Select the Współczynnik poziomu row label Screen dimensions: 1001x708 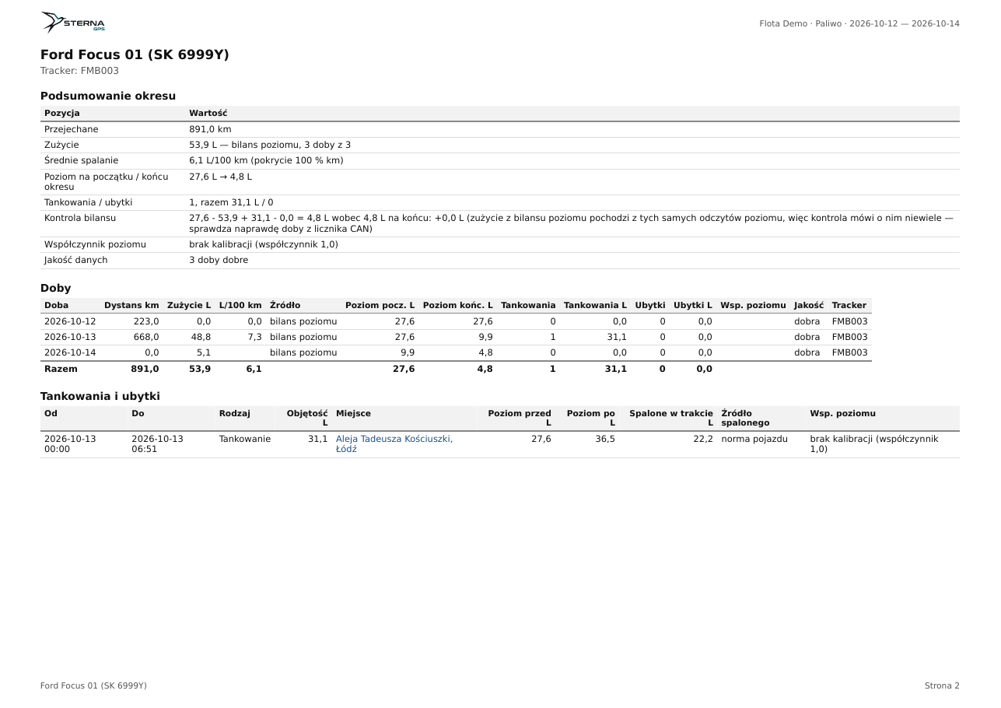(95, 244)
